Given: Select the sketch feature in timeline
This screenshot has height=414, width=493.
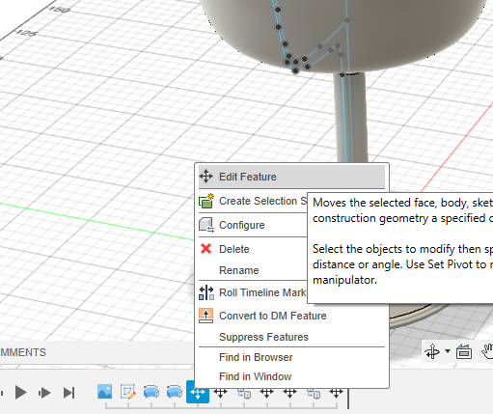Looking at the screenshot, I should tap(127, 392).
